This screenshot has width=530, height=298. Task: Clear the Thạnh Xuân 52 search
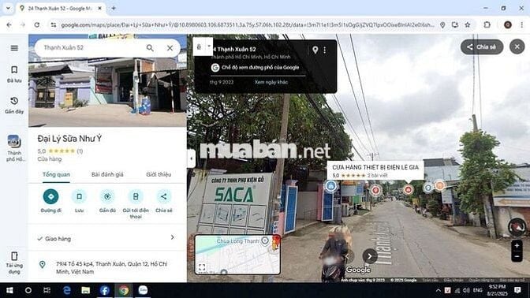pyautogui.click(x=170, y=48)
